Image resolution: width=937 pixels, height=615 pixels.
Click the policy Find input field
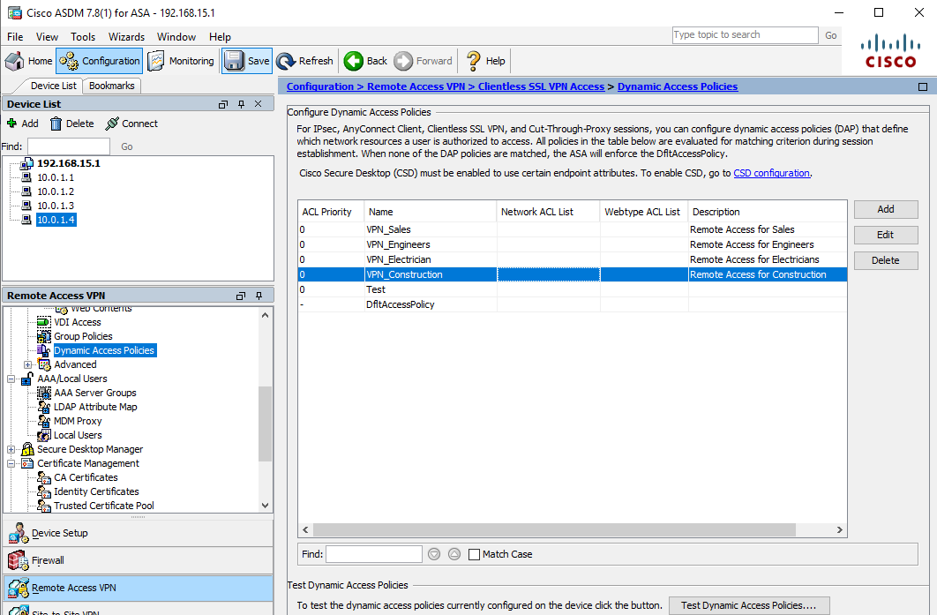pos(374,554)
